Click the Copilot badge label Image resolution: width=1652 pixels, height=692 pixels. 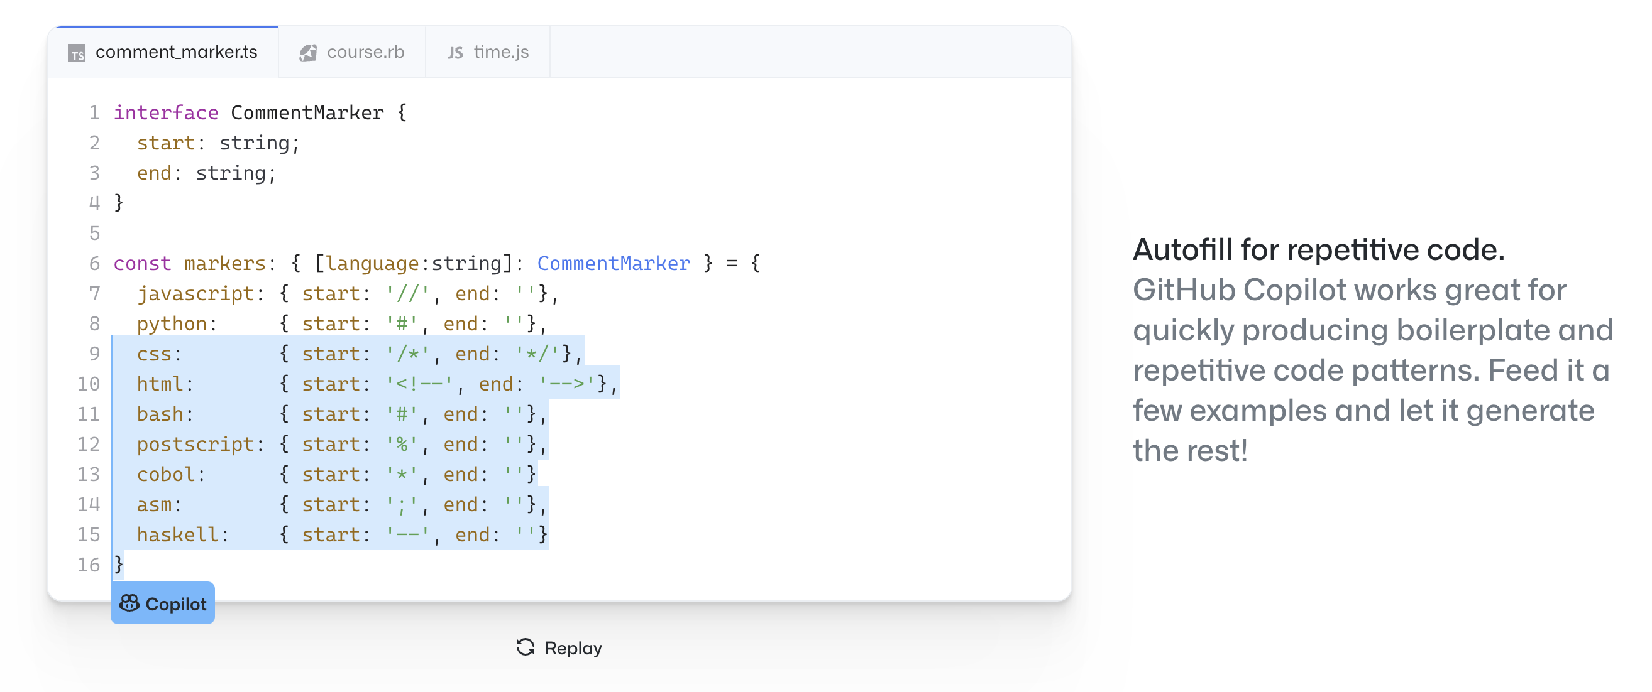pyautogui.click(x=176, y=603)
